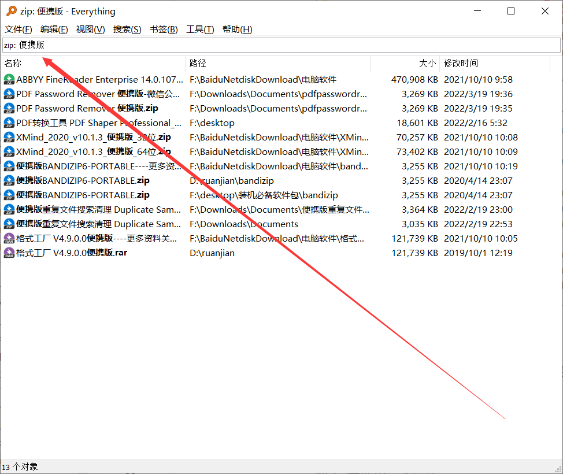Click size value 18,601 KB
This screenshot has width=563, height=474.
click(x=417, y=123)
